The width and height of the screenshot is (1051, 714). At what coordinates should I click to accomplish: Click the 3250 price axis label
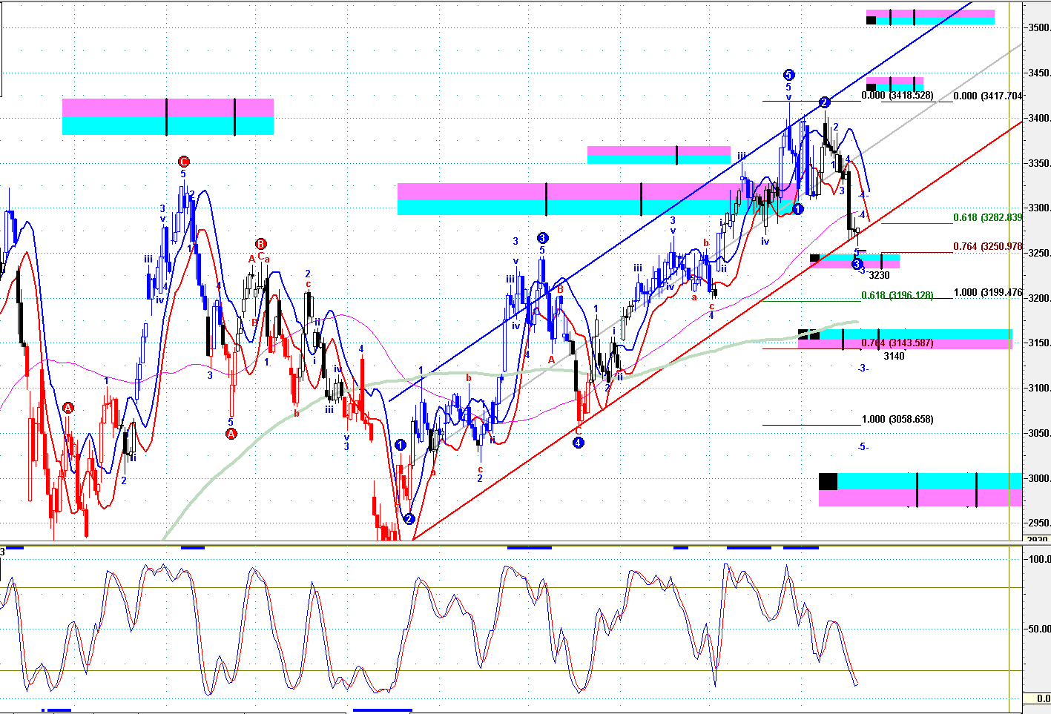click(x=1038, y=253)
